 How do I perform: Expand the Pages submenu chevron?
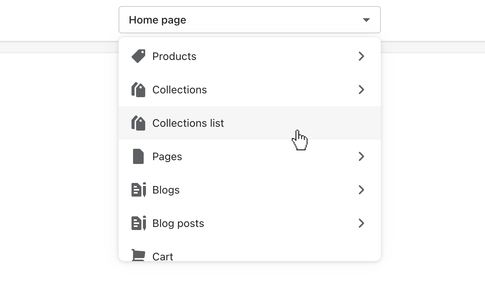tap(361, 156)
